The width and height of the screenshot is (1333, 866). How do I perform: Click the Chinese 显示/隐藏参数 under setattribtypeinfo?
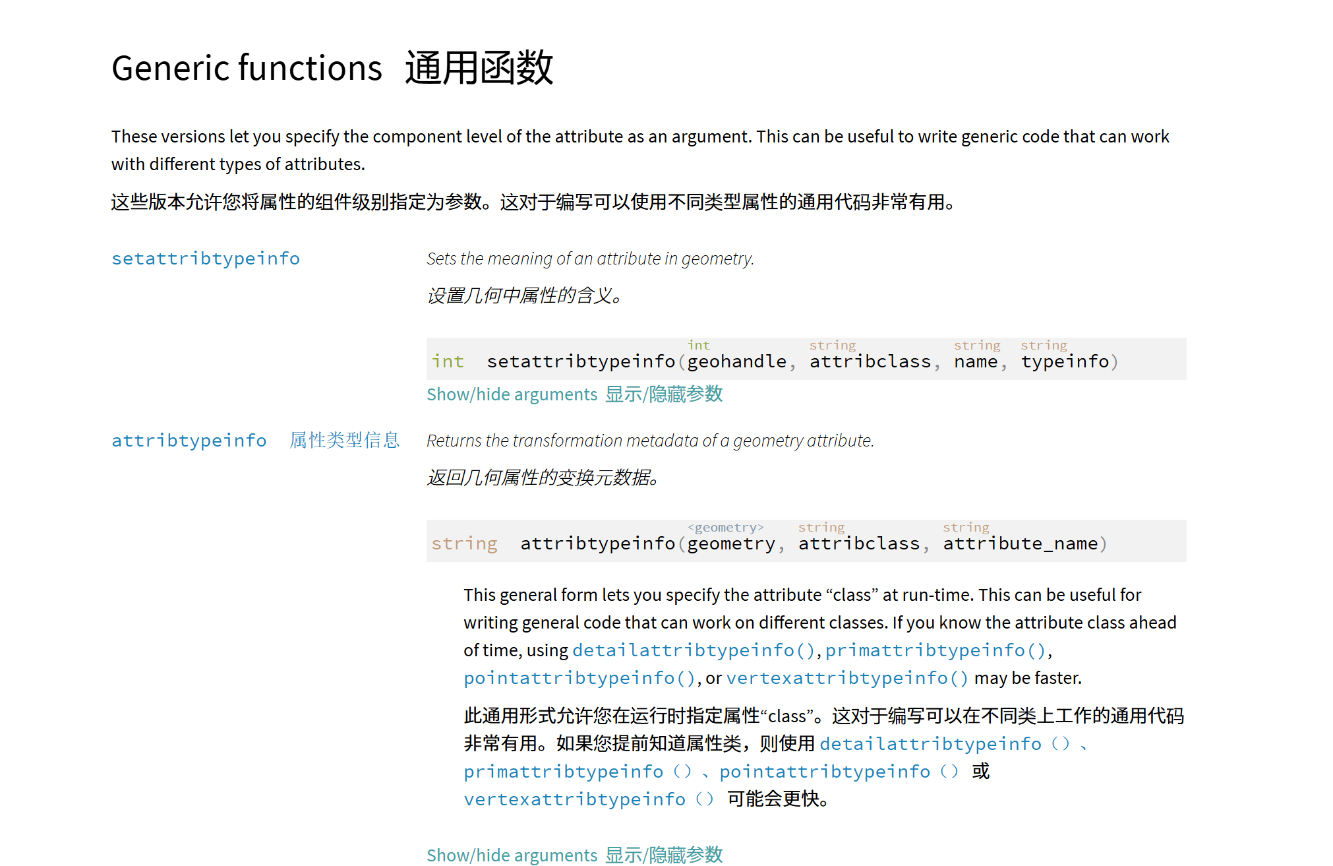click(664, 394)
